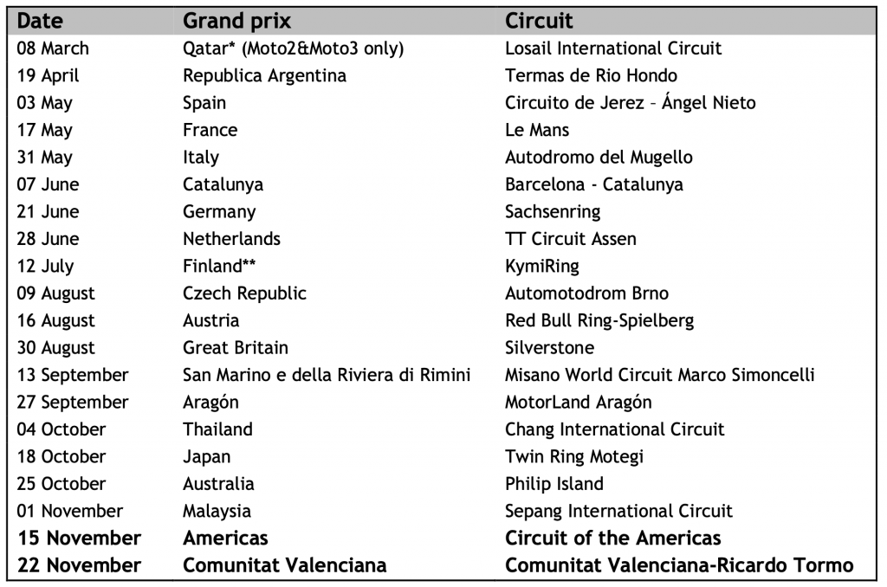Click the Date column header

click(40, 21)
